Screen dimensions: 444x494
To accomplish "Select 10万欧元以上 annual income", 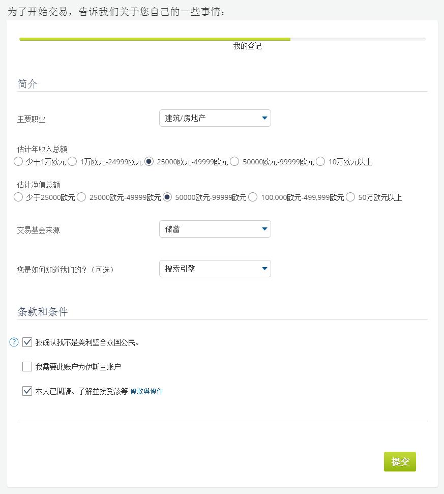I will 320,162.
